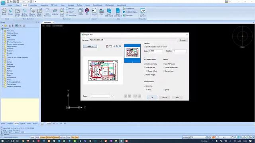Open the XREFs manager

(80, 12)
